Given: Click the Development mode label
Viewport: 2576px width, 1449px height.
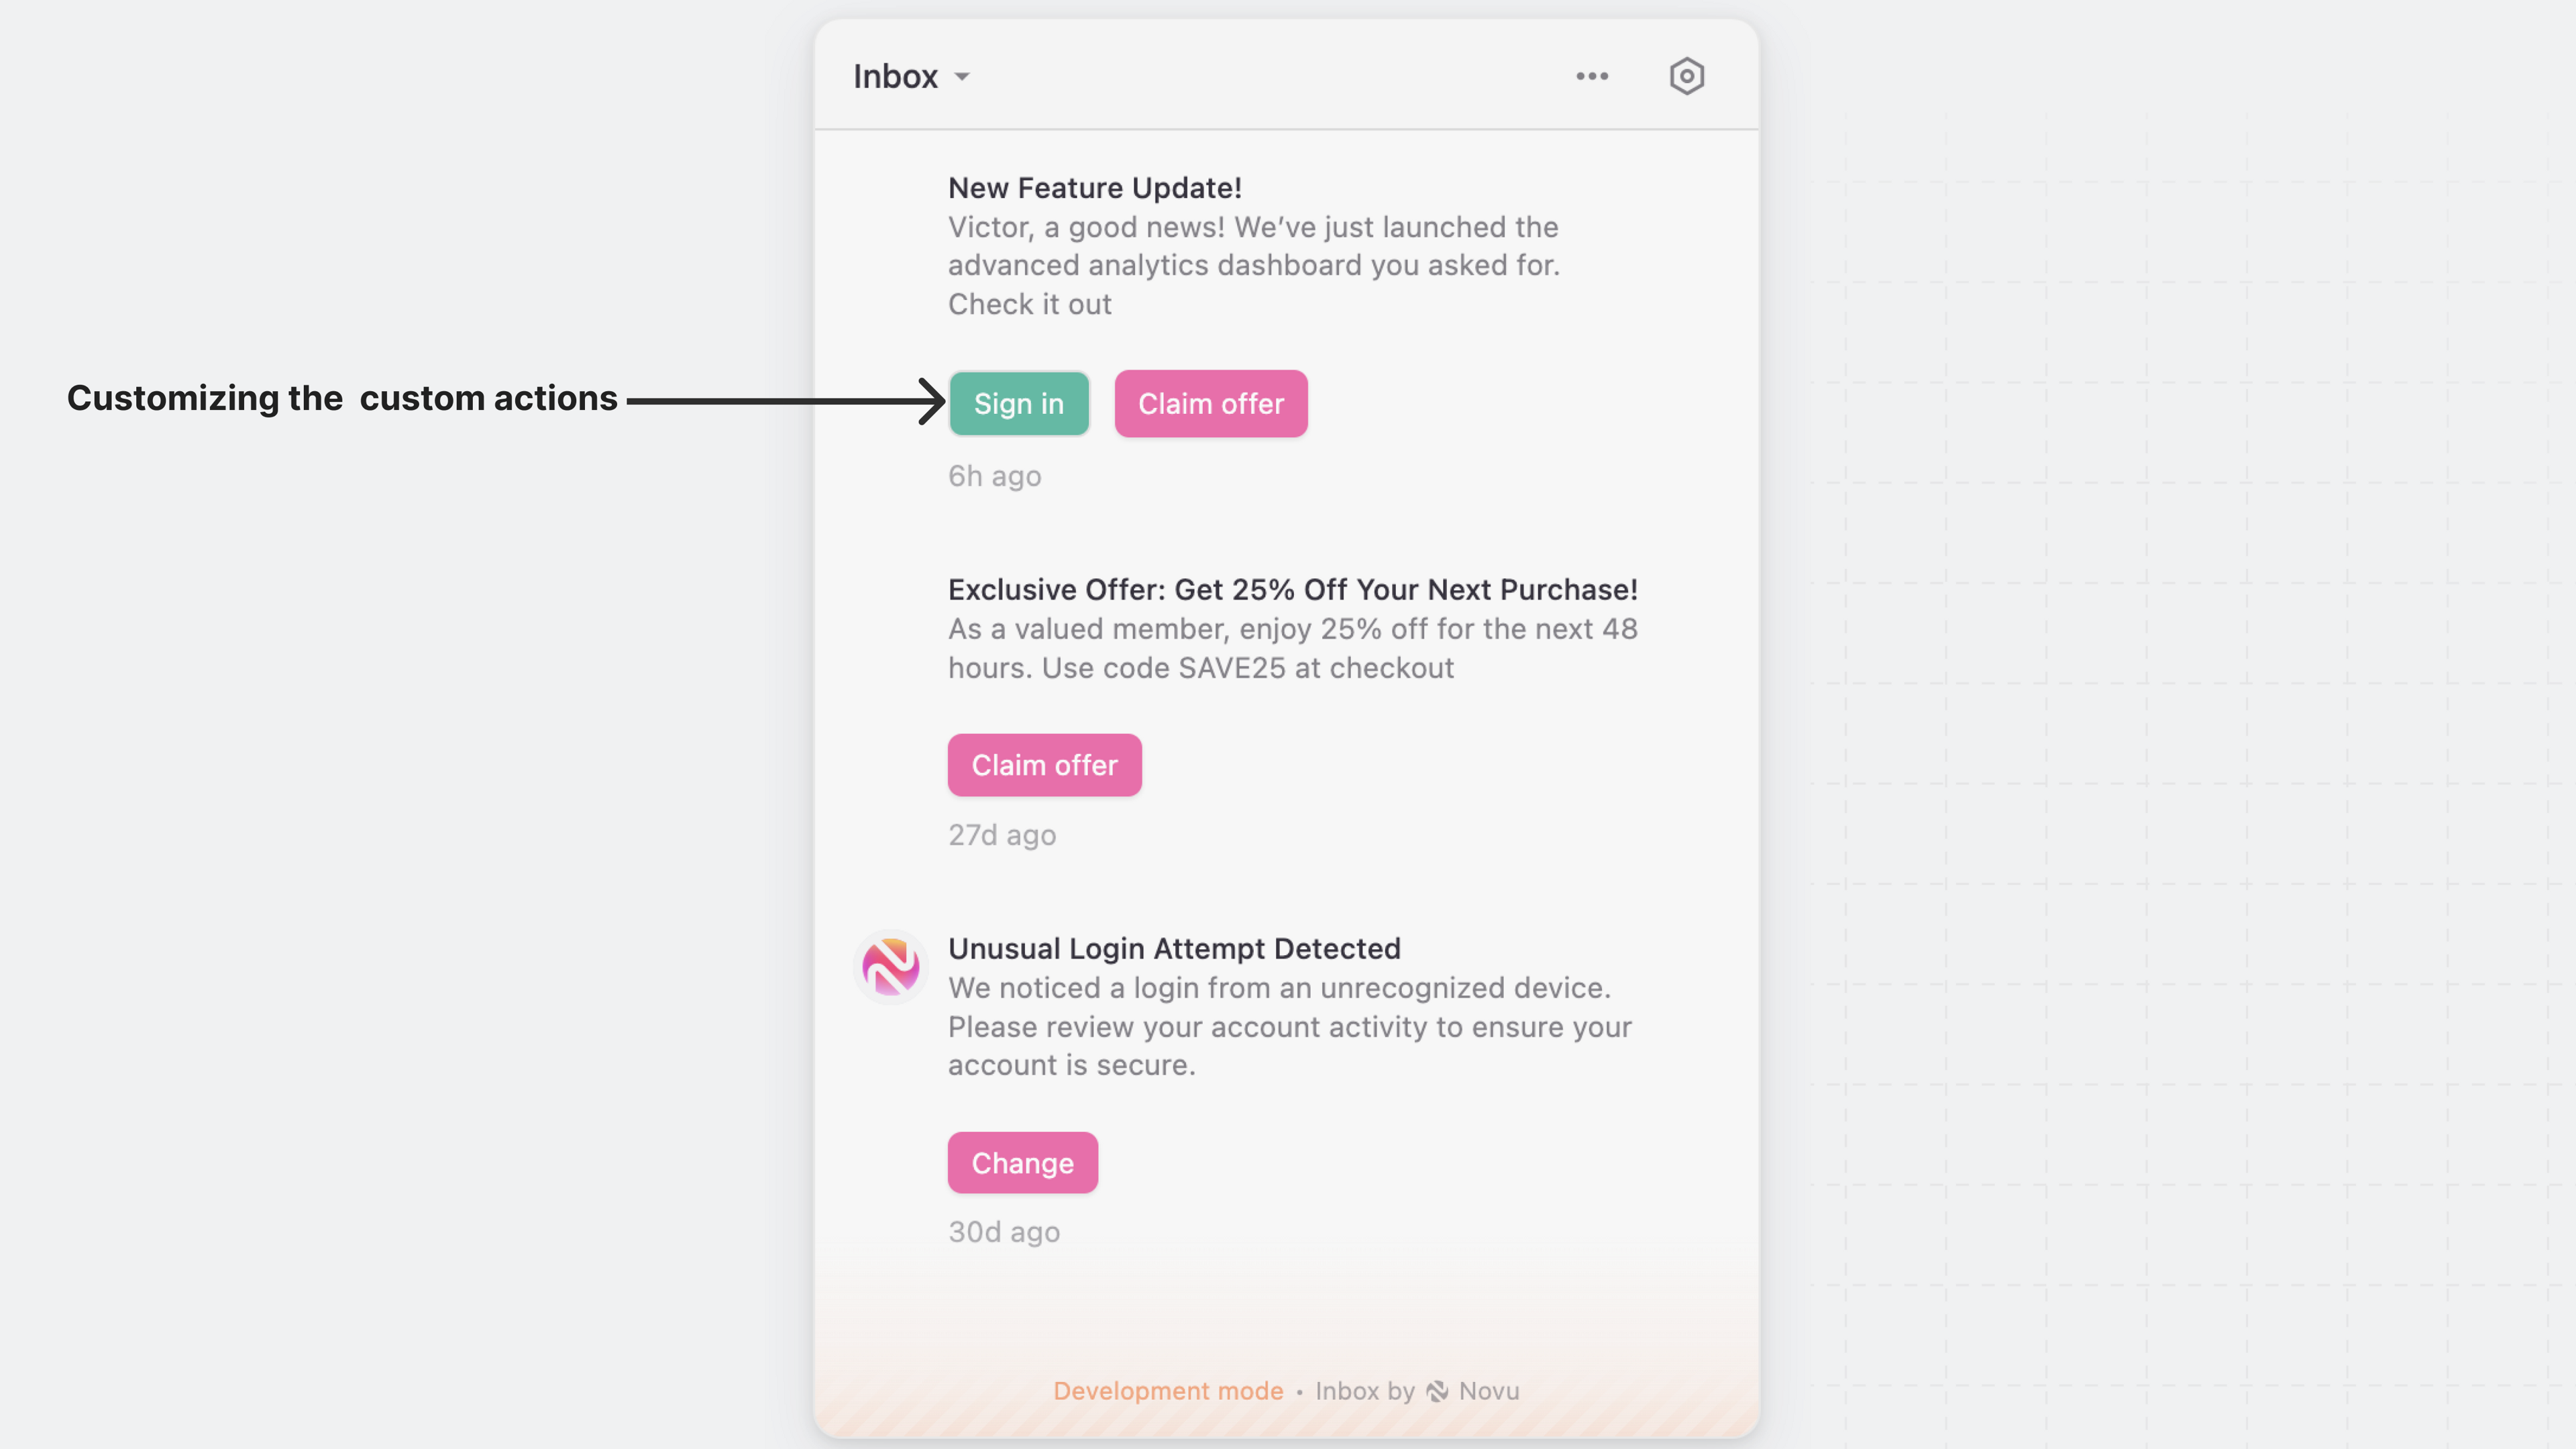Looking at the screenshot, I should pos(1168,1390).
